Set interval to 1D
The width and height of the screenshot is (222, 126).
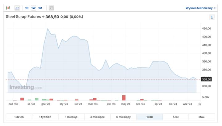(x=27, y=8)
